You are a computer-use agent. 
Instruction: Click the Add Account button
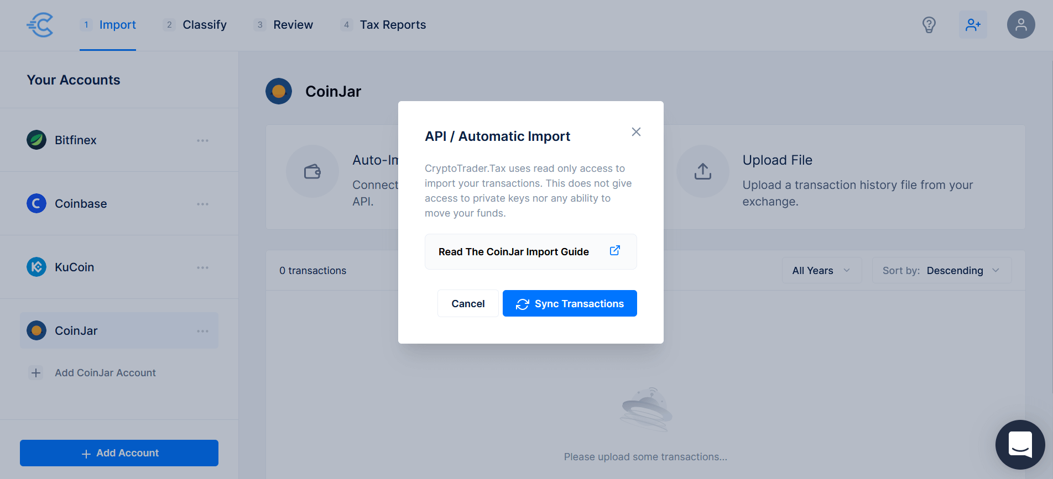(119, 453)
